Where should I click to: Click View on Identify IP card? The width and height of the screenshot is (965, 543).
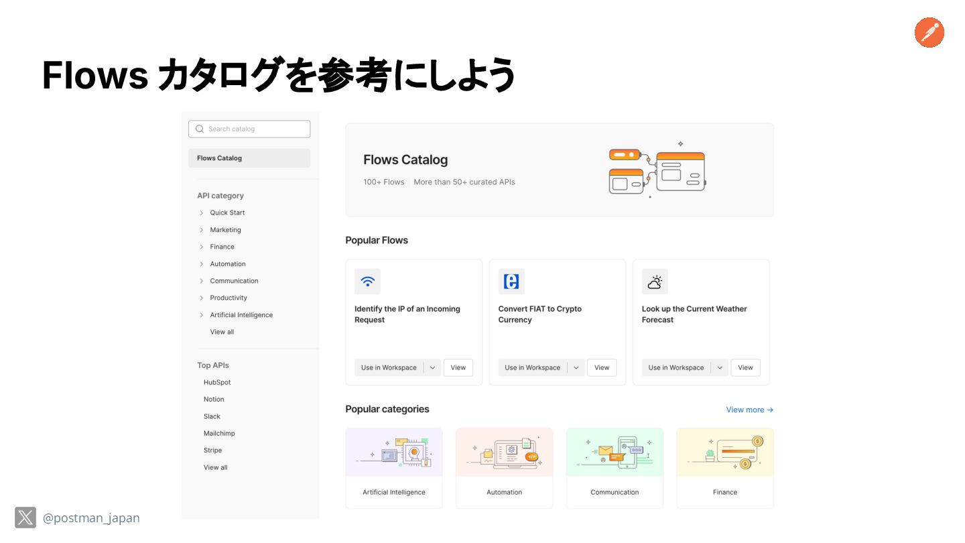[458, 367]
